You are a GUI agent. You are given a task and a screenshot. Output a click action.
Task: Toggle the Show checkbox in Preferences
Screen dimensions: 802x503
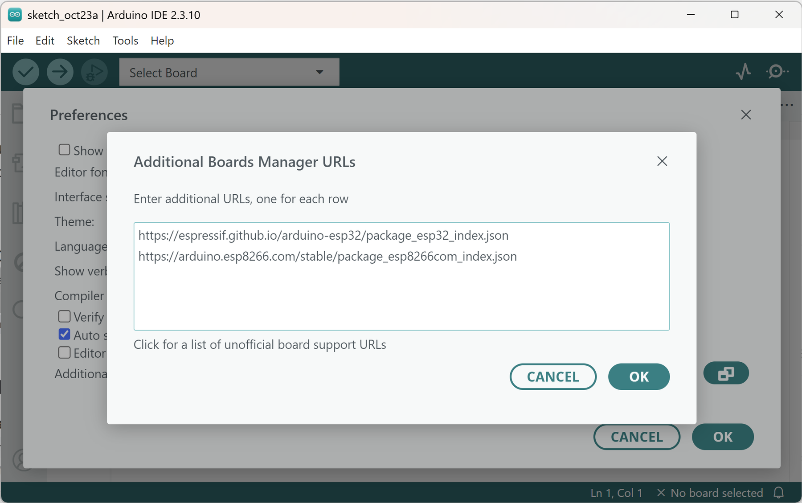[x=64, y=150]
